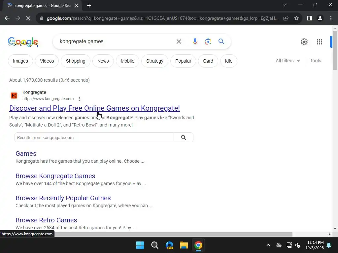This screenshot has height=253, width=338.
Task: Apply the Strategy filter chip
Action: pos(154,61)
